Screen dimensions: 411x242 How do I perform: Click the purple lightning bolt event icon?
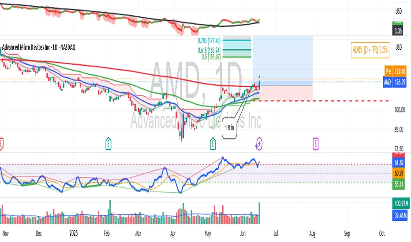[259, 143]
